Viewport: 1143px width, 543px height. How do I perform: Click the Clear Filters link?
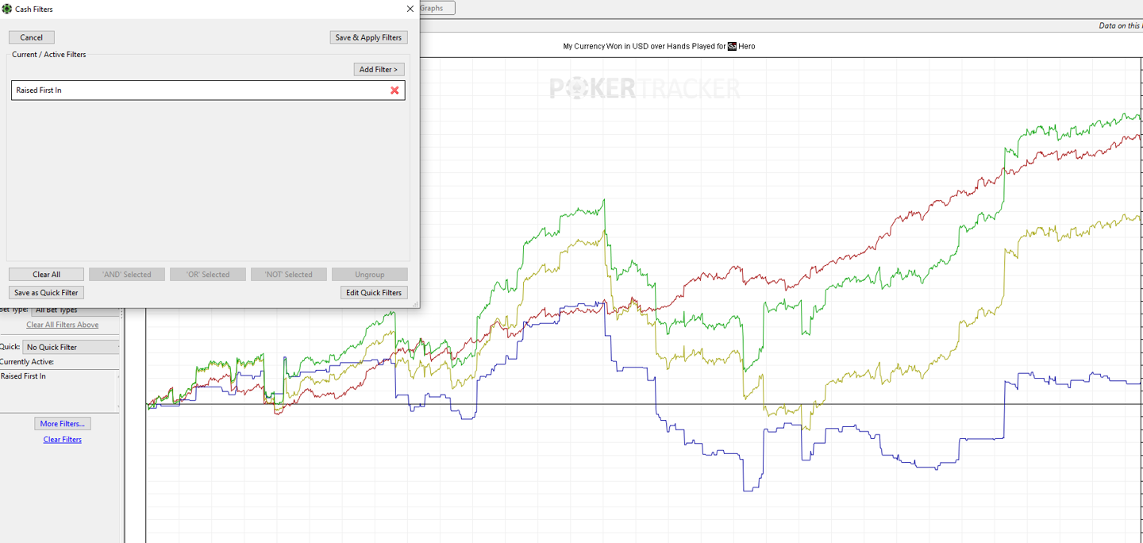(x=63, y=440)
